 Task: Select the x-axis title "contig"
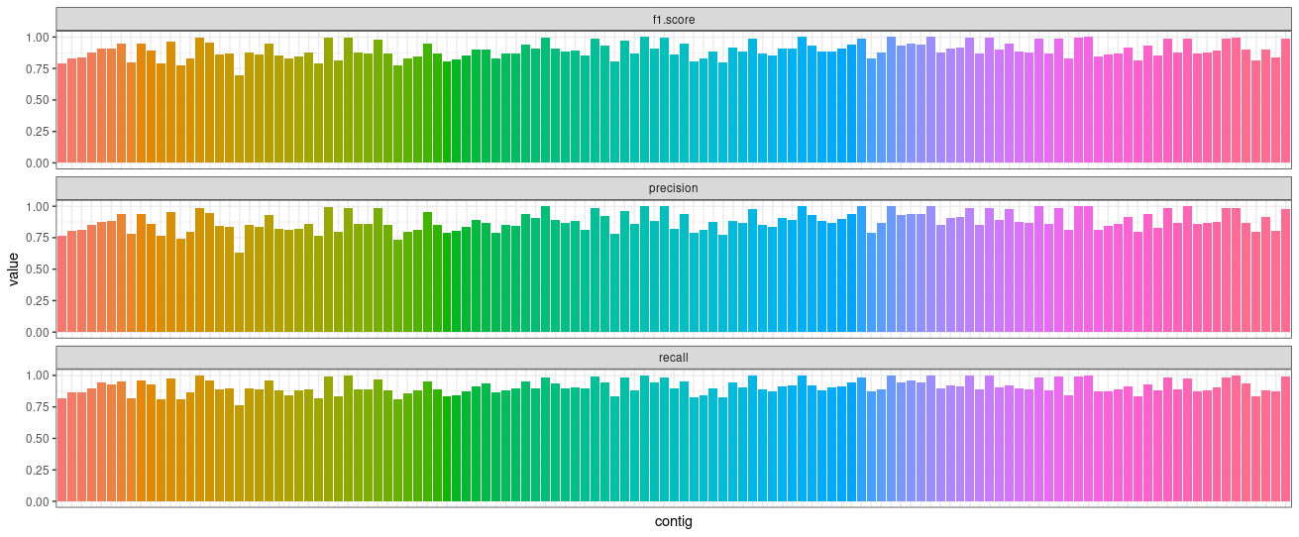coord(673,522)
